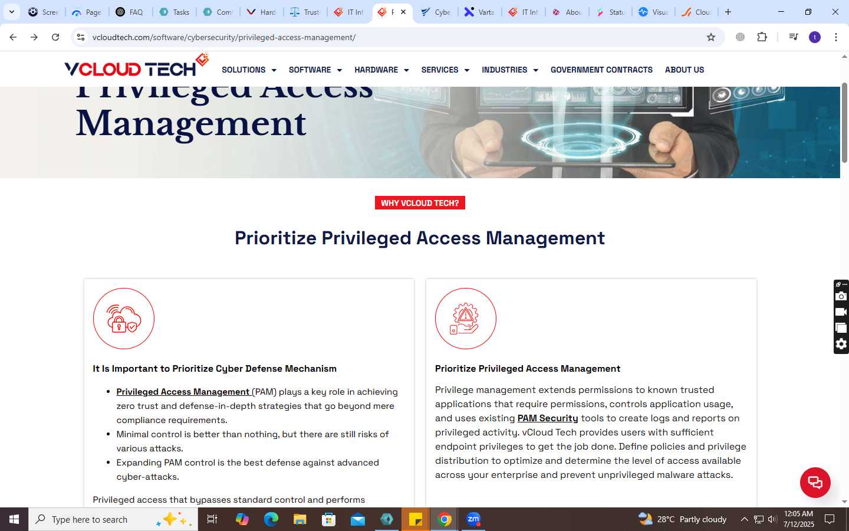Open the notifications action center
Viewport: 849px width, 531px height.
[830, 519]
